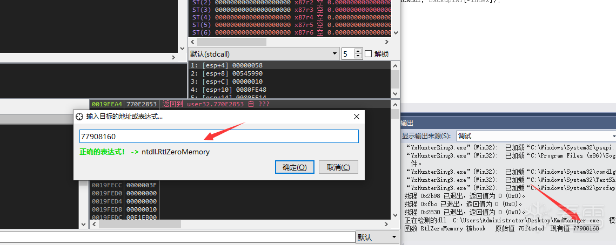Click output line loading comdlg from System32

click(510, 172)
